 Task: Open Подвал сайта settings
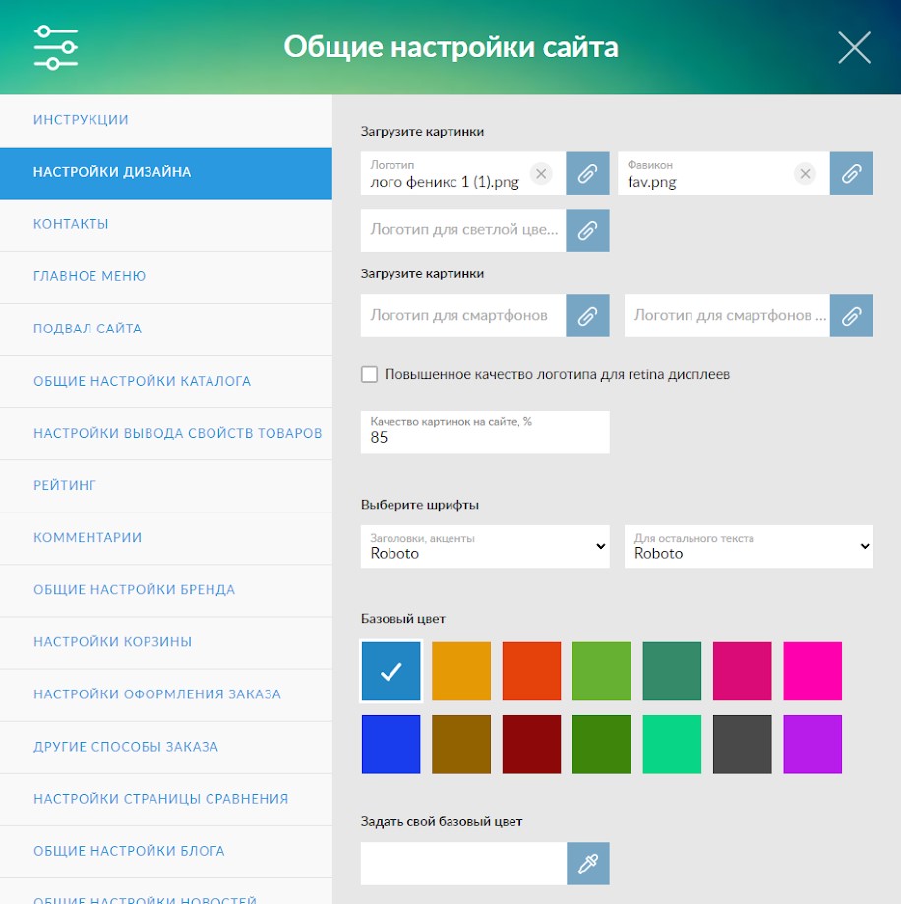[x=88, y=329]
